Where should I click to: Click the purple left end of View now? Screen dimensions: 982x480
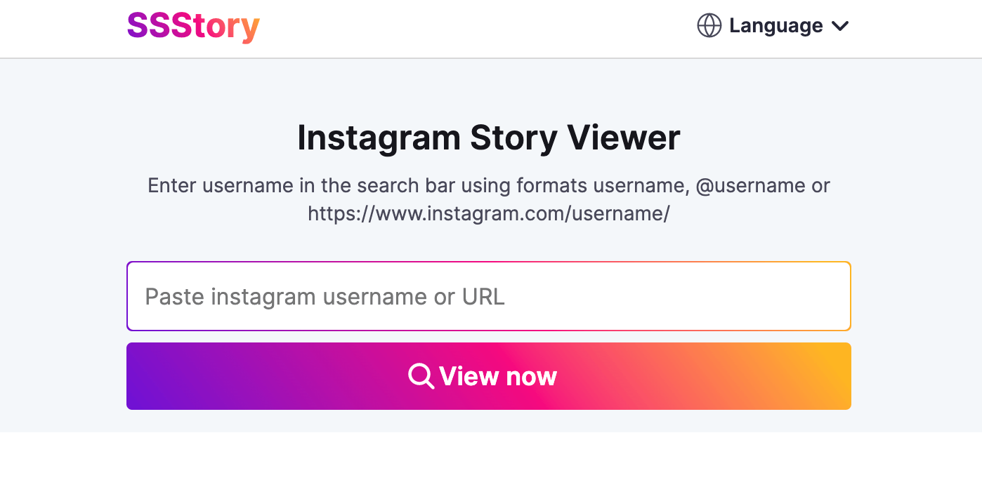coord(151,376)
